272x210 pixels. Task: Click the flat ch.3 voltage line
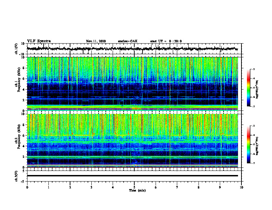click(132, 176)
